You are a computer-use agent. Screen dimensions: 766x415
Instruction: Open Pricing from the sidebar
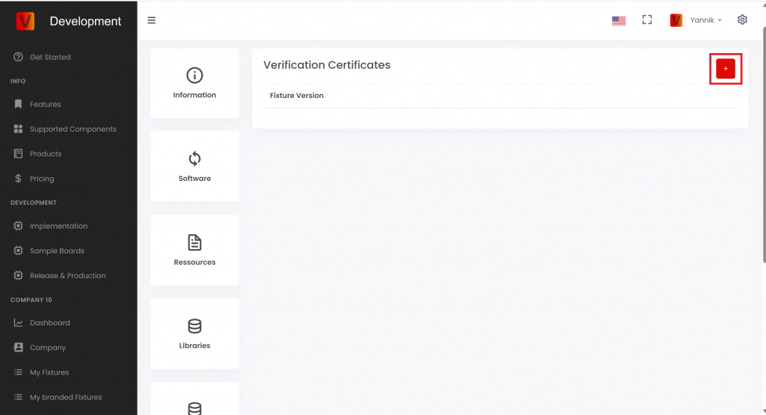[42, 179]
